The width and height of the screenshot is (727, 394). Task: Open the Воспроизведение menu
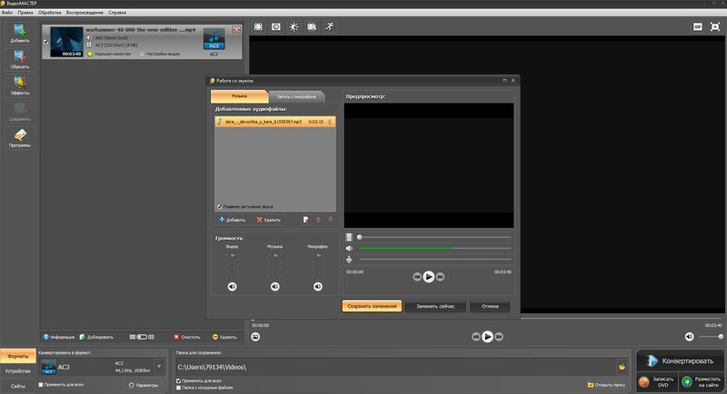(x=85, y=13)
